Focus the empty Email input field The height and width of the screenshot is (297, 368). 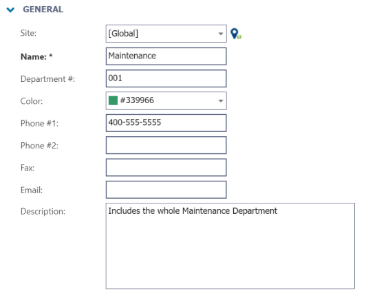click(x=166, y=190)
